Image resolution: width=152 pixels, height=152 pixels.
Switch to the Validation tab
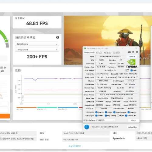tap(116, 53)
